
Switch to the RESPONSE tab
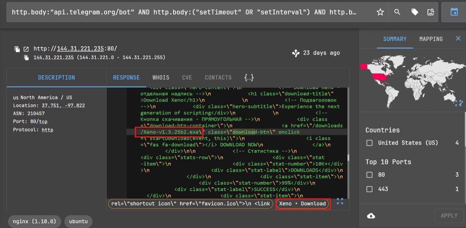click(x=126, y=78)
